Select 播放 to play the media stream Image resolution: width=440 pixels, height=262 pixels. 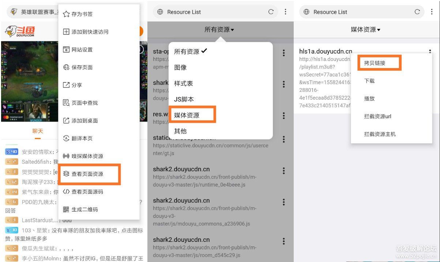pyautogui.click(x=370, y=98)
